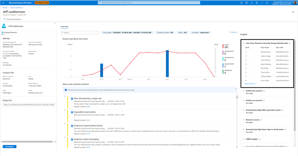Open the Activities : Yaron test1 filter

pyautogui.click(x=200, y=33)
